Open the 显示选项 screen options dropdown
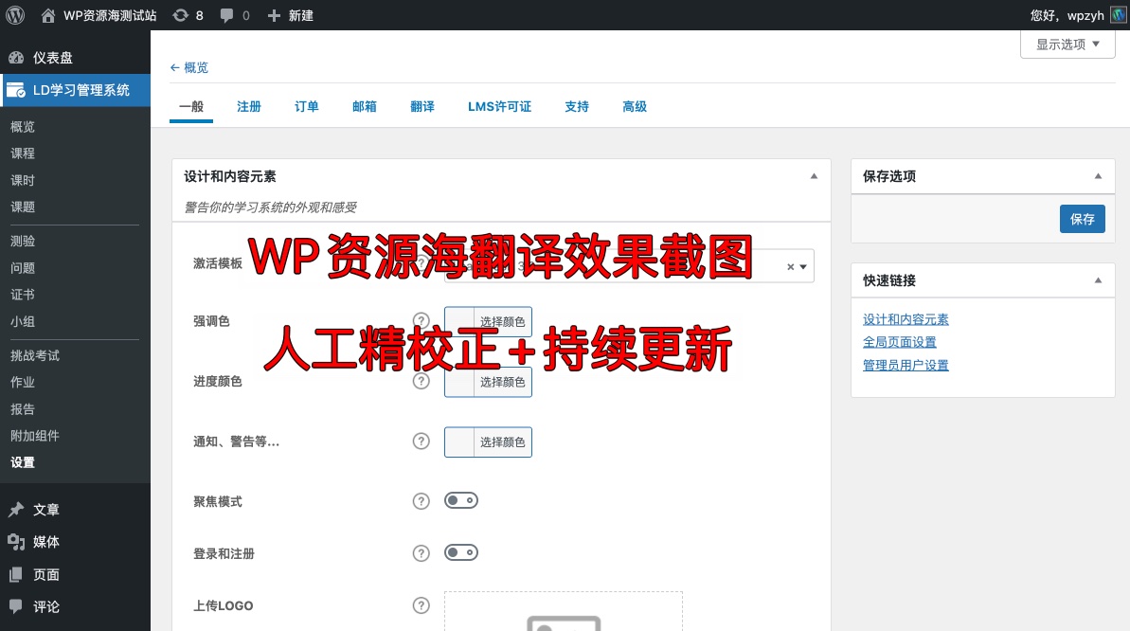1130x631 pixels. point(1067,44)
